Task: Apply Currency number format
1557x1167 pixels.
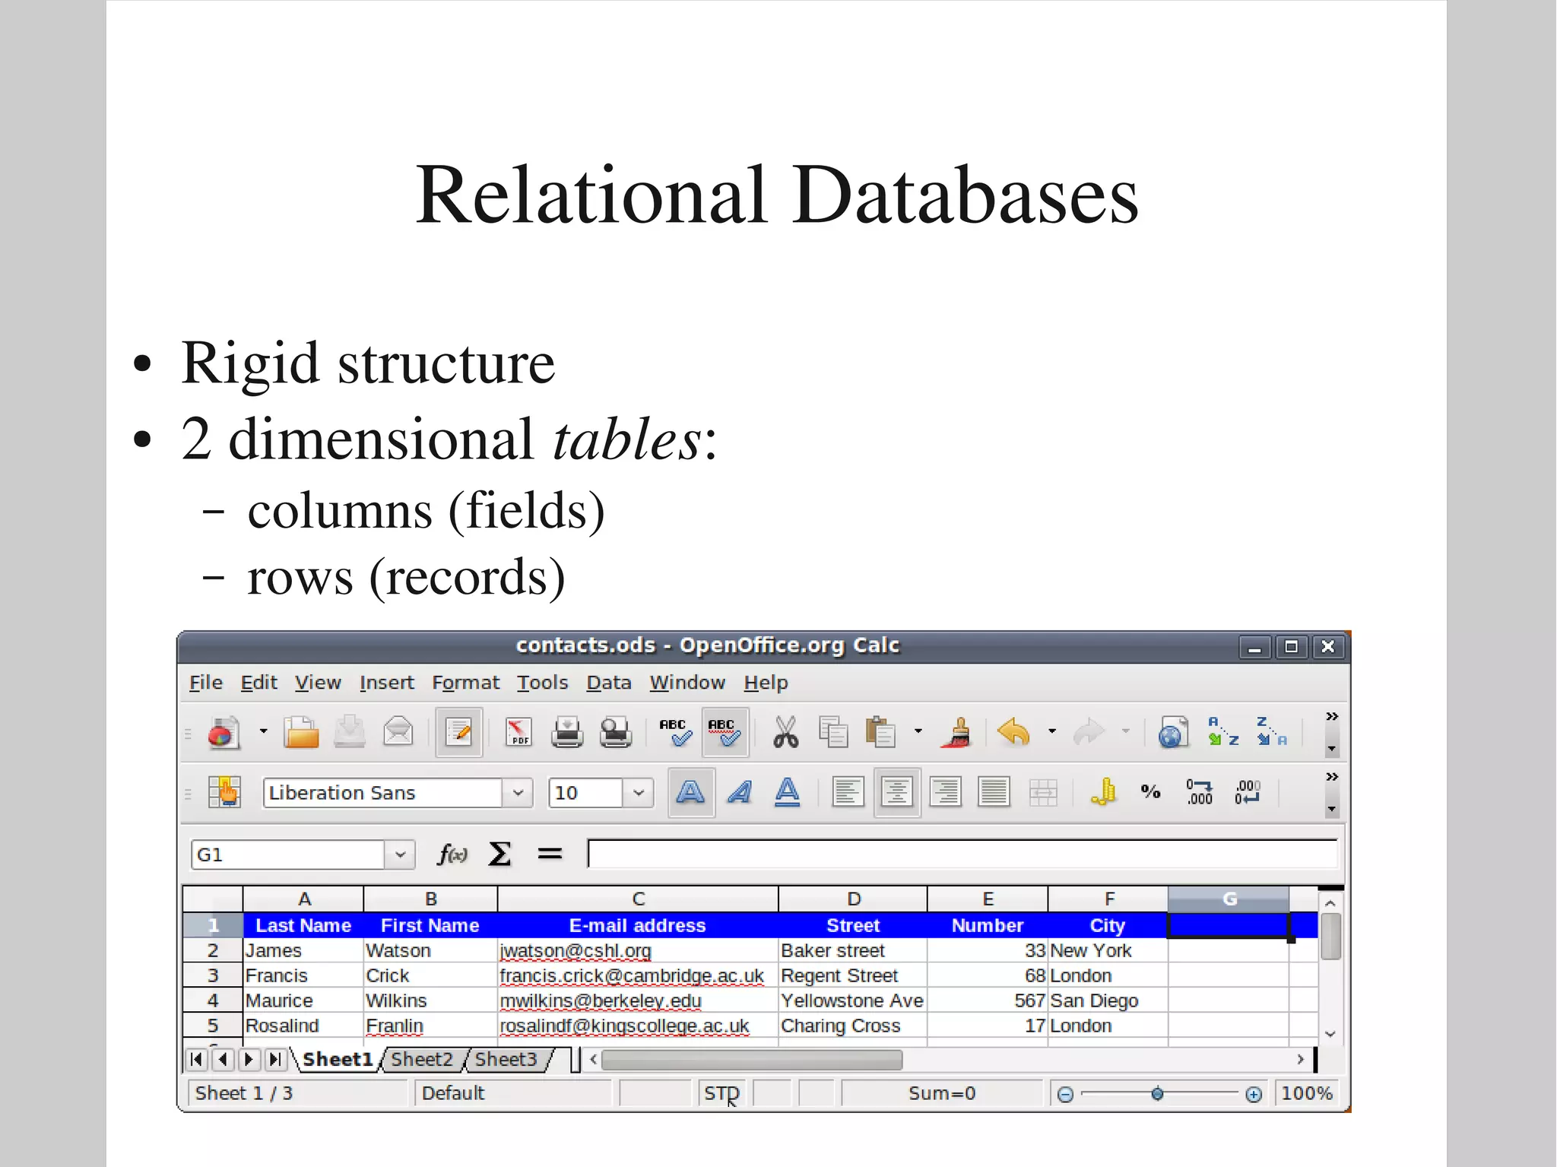Action: [x=1103, y=792]
